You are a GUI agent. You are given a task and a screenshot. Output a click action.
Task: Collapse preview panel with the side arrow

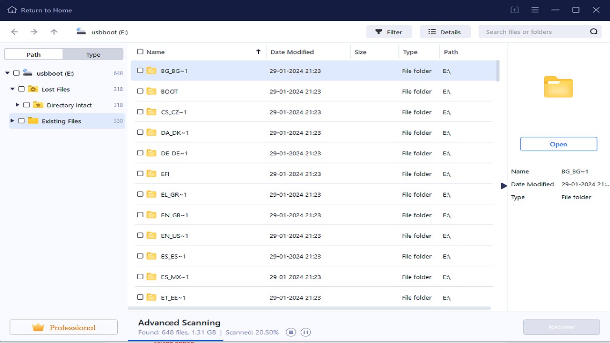tap(504, 186)
